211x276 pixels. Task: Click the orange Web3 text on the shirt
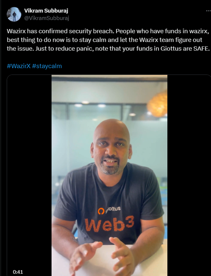109,224
